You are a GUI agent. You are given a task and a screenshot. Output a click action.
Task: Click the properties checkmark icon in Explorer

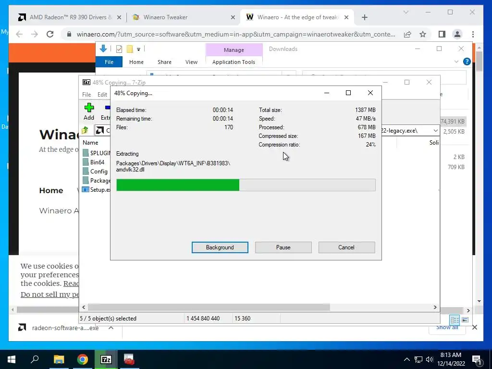point(119,49)
